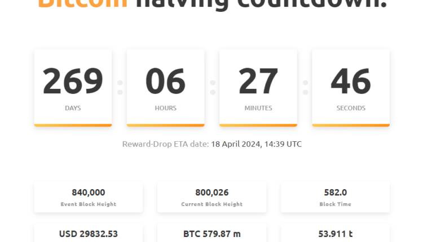Click orange progress bar under Seconds card
The width and height of the screenshot is (423, 242).
350,125
